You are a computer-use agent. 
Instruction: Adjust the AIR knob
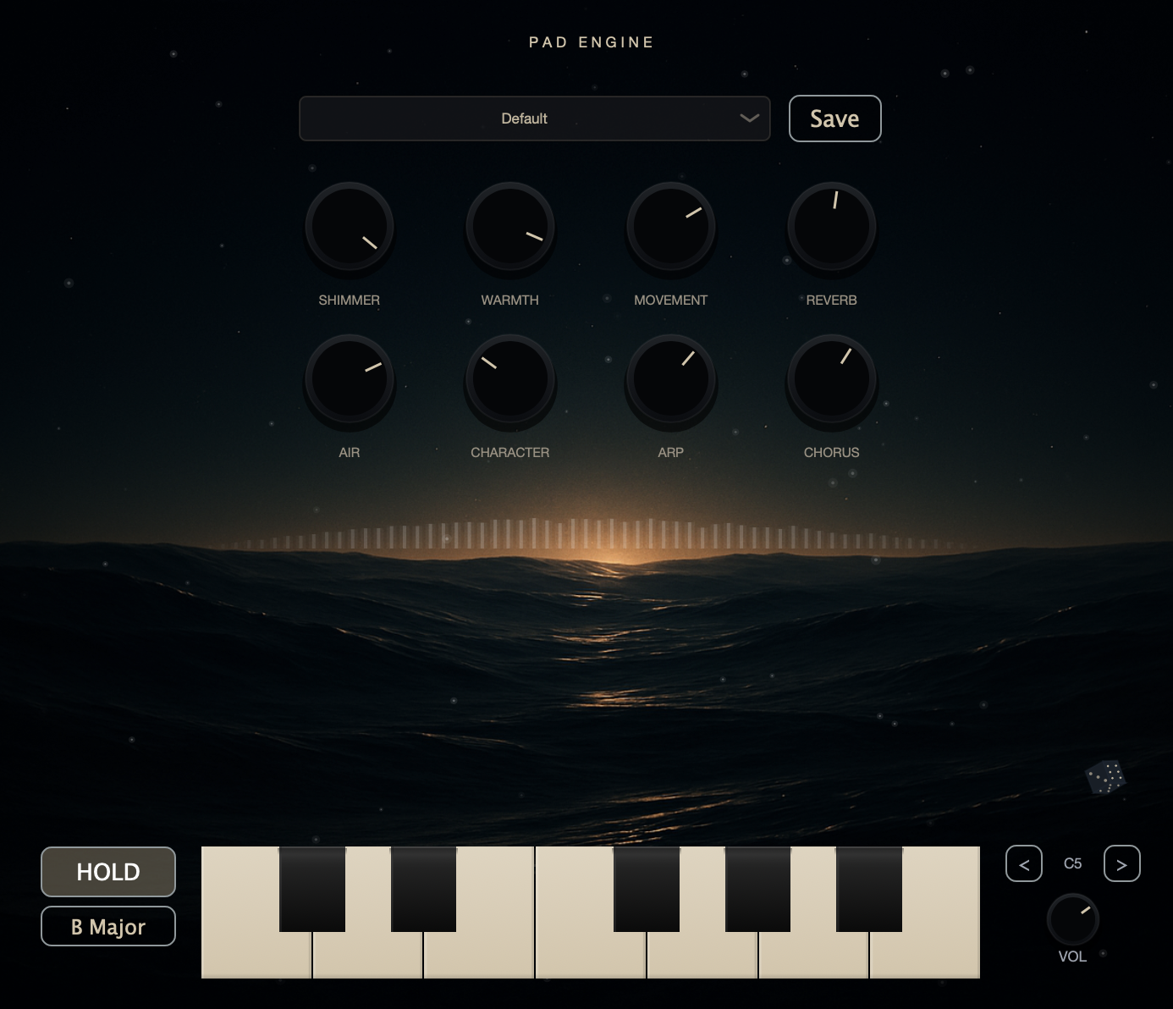[x=350, y=380]
